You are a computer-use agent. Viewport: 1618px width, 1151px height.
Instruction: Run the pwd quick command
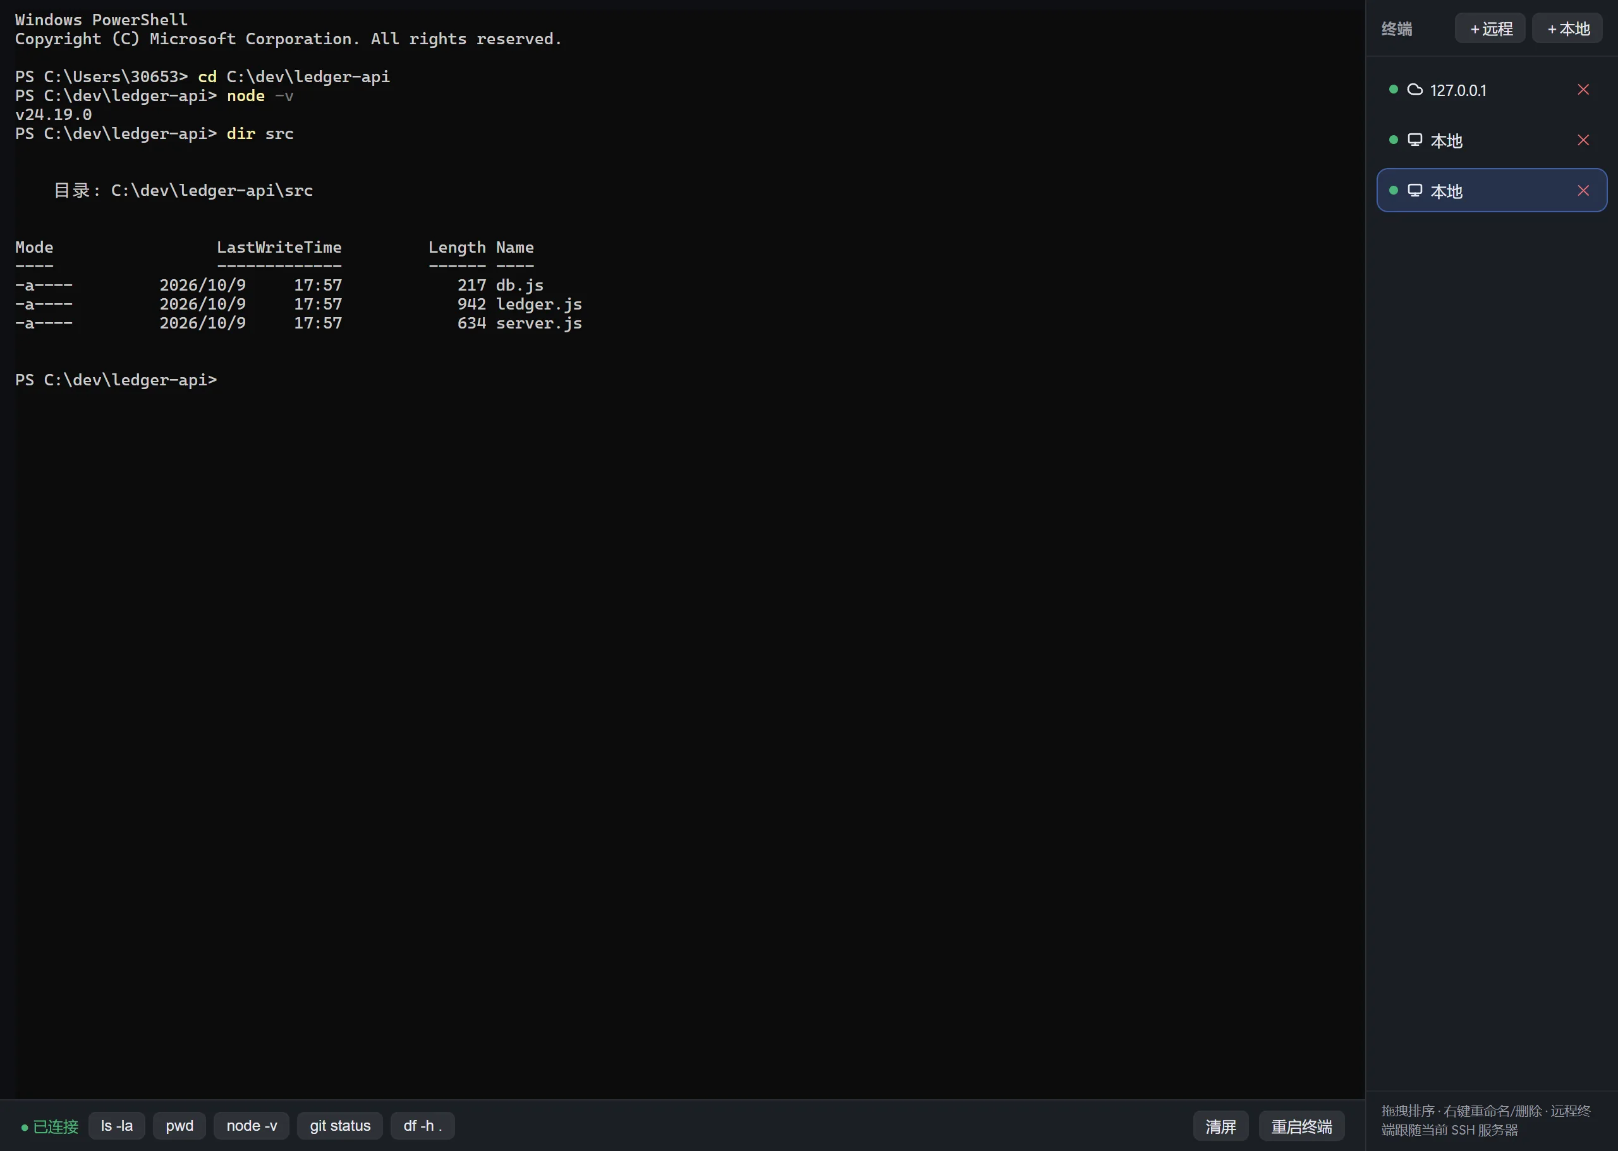tap(179, 1126)
